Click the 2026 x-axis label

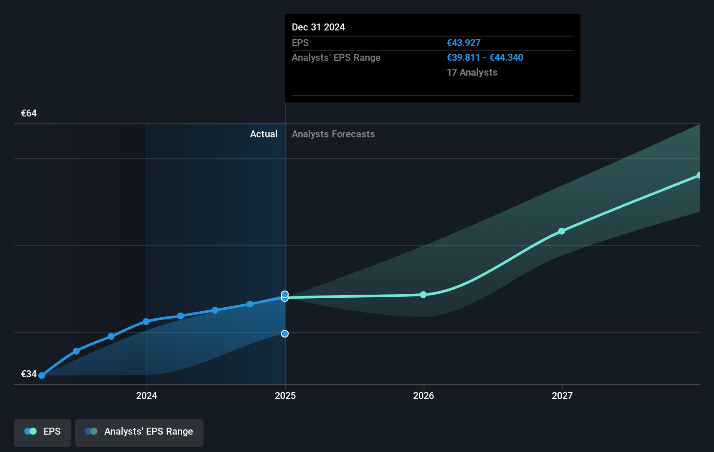(424, 395)
